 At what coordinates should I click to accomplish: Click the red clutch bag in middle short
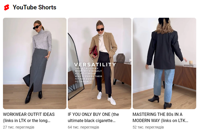(x=94, y=51)
